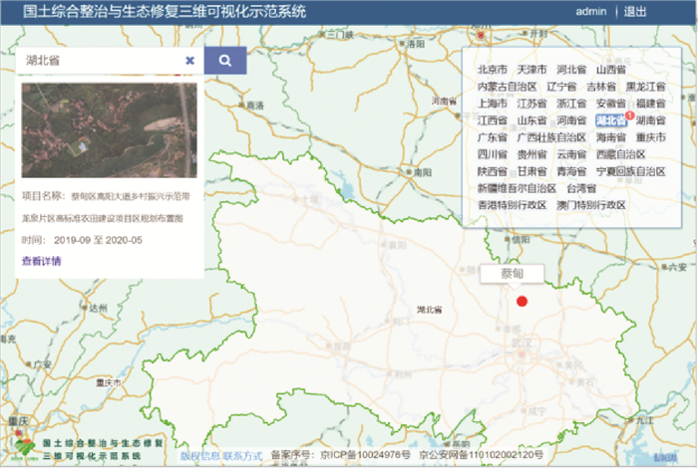Select the highlighted 湖北省 entry
Viewport: 698px width, 468px height.
(x=609, y=120)
